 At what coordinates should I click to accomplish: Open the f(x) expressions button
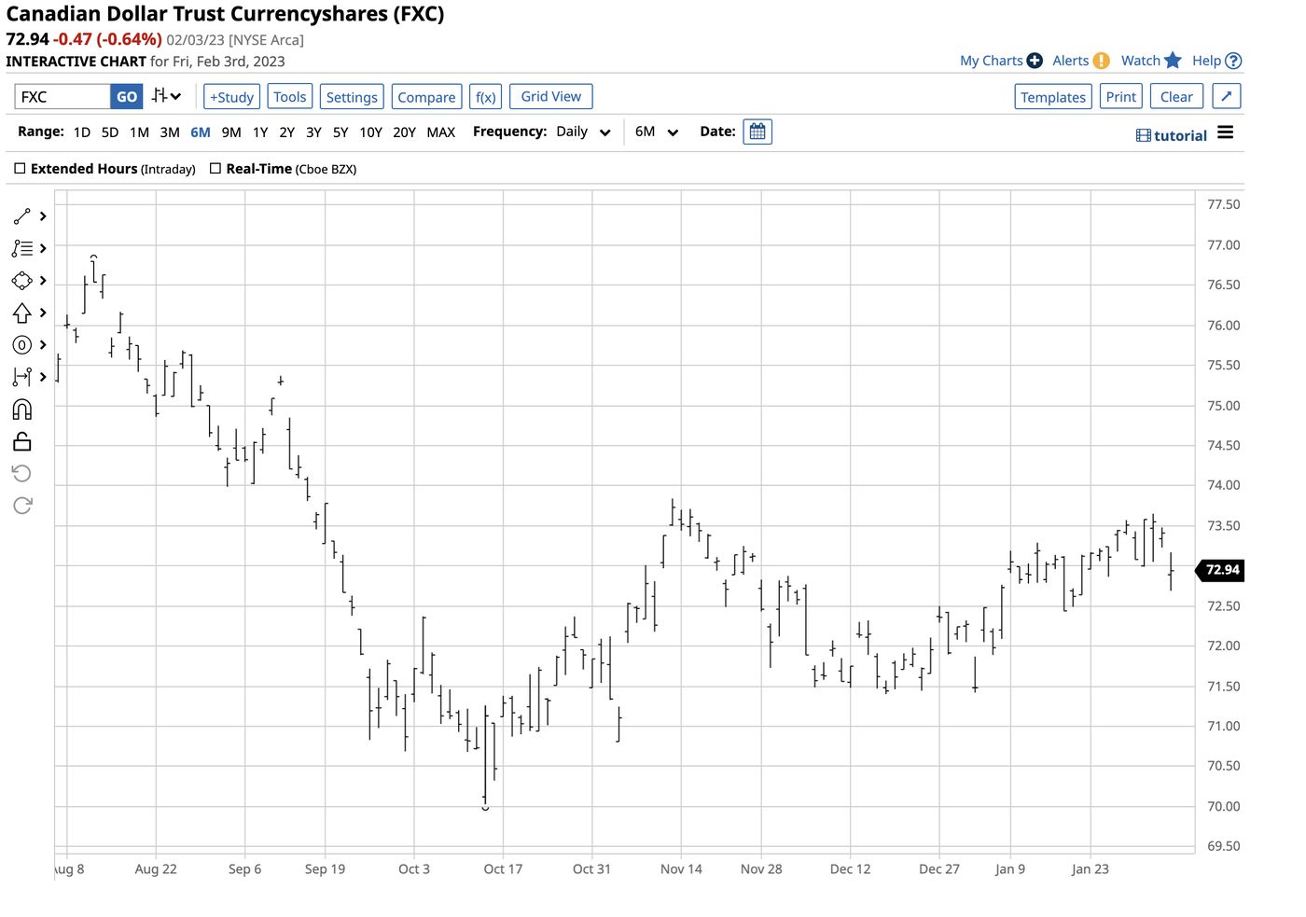[x=486, y=97]
